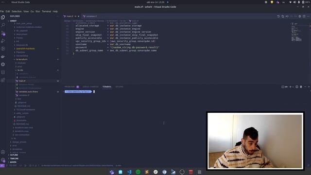Viewport: 311px width, 175px height.
Task: Open the Accounts menu icon
Action: pos(3,152)
